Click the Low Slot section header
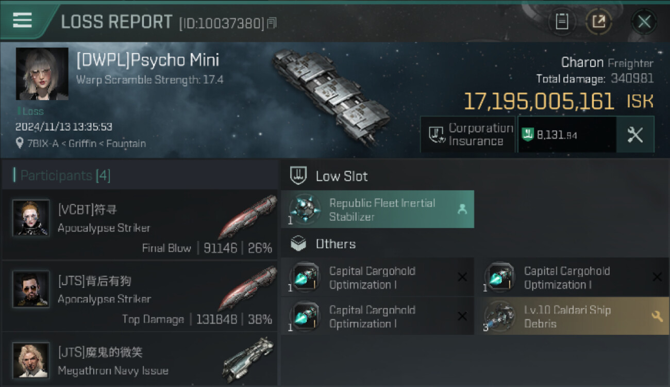The width and height of the screenshot is (670, 387). tap(342, 176)
